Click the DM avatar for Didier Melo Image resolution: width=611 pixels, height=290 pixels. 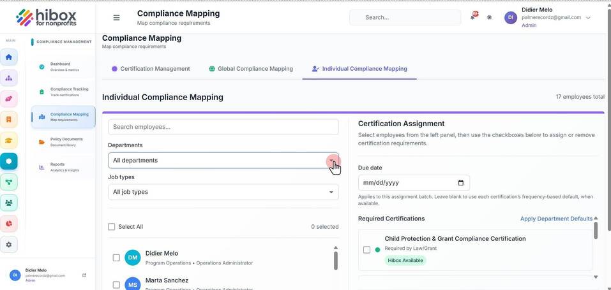coord(133,257)
